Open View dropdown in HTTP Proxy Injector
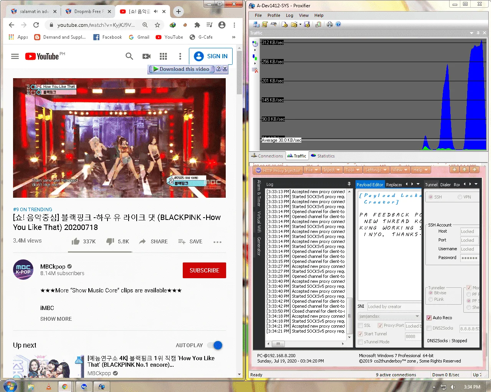 400,170
